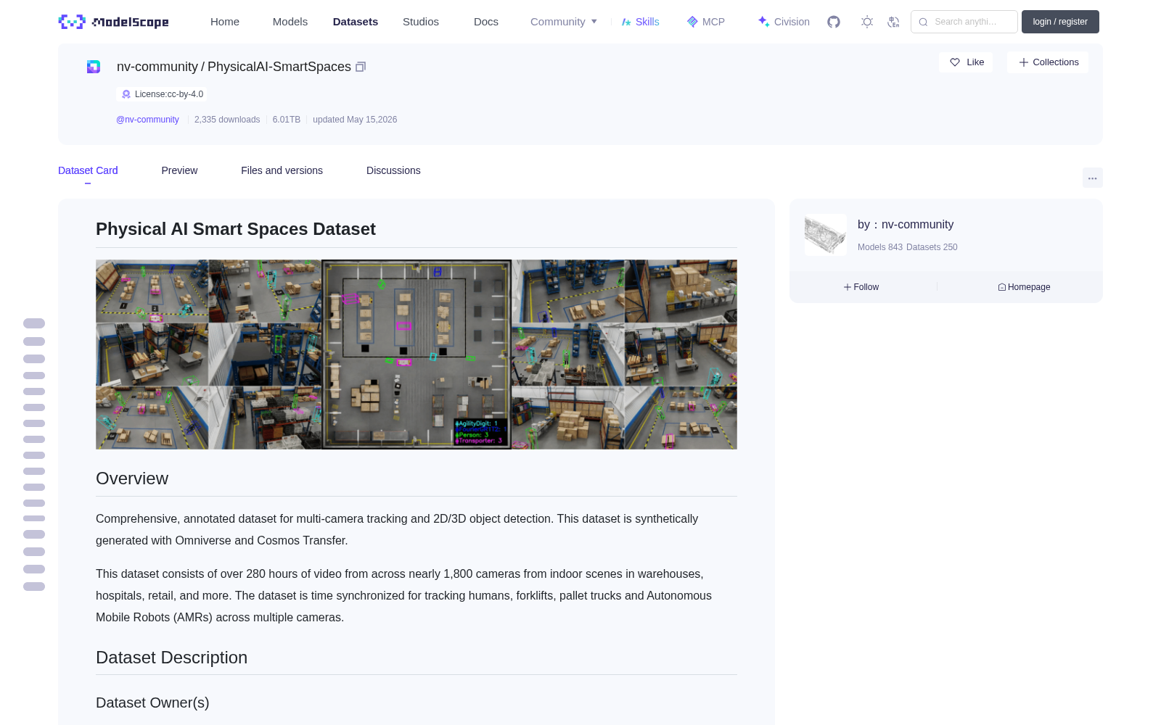Viewport: 1161px width, 725px height.
Task: Open the warehouse multi-camera preview image
Action: click(x=417, y=355)
